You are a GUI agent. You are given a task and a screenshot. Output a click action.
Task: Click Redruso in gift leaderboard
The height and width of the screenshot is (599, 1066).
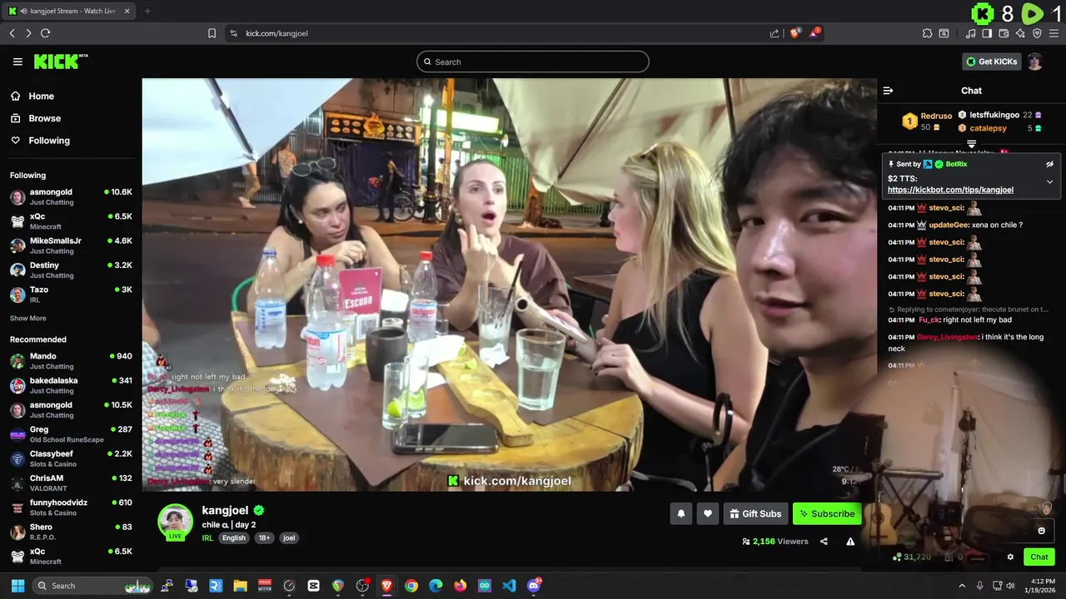click(x=936, y=116)
